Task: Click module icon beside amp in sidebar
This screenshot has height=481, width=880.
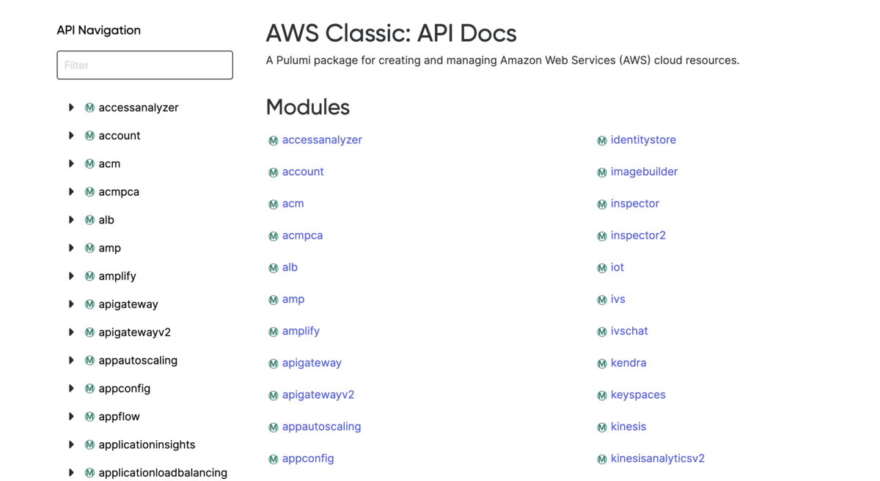Action: [89, 248]
